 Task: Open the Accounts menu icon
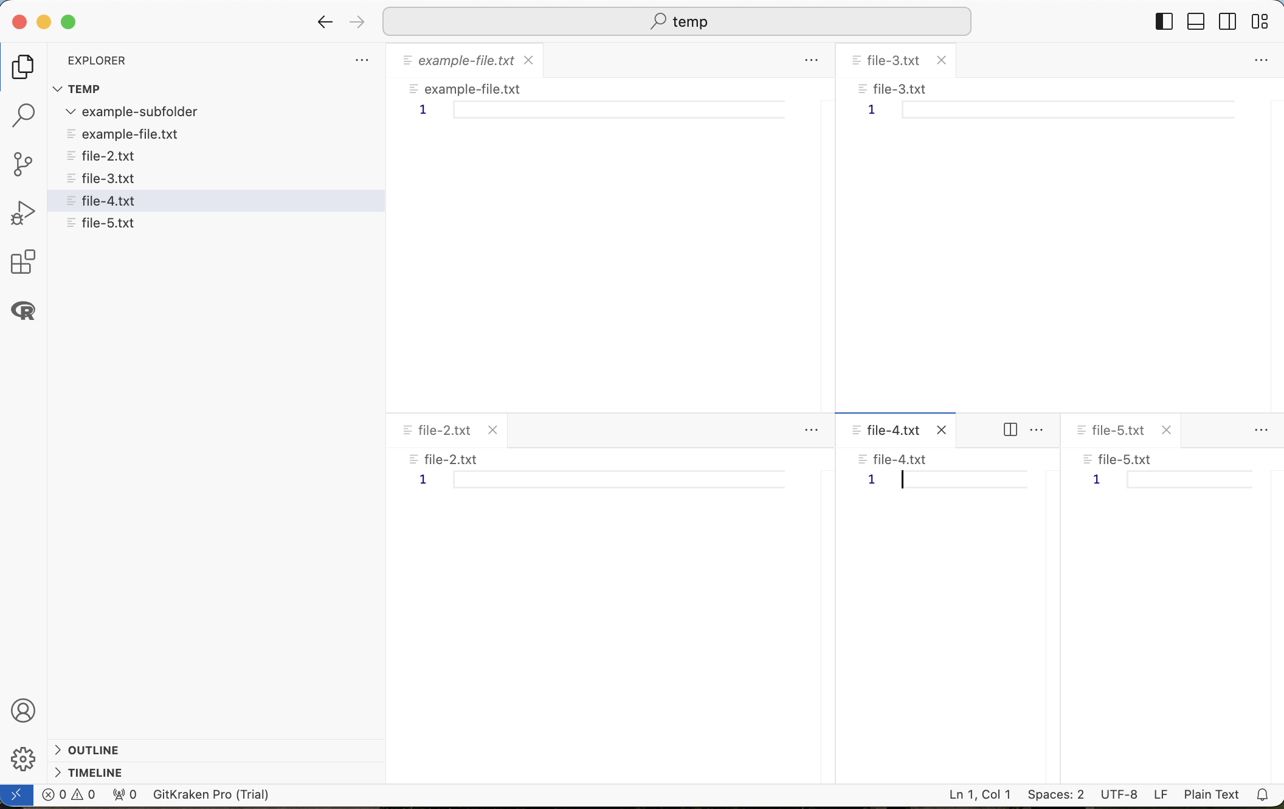tap(23, 710)
